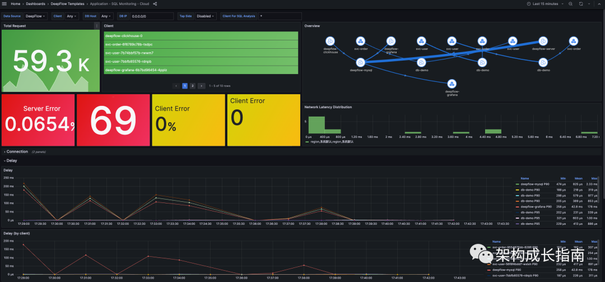Open the DB Host Any dropdown

point(106,16)
